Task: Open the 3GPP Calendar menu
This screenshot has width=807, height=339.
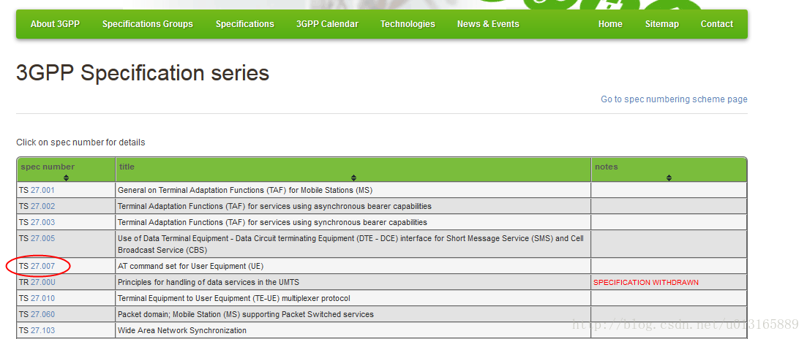Action: tap(327, 24)
